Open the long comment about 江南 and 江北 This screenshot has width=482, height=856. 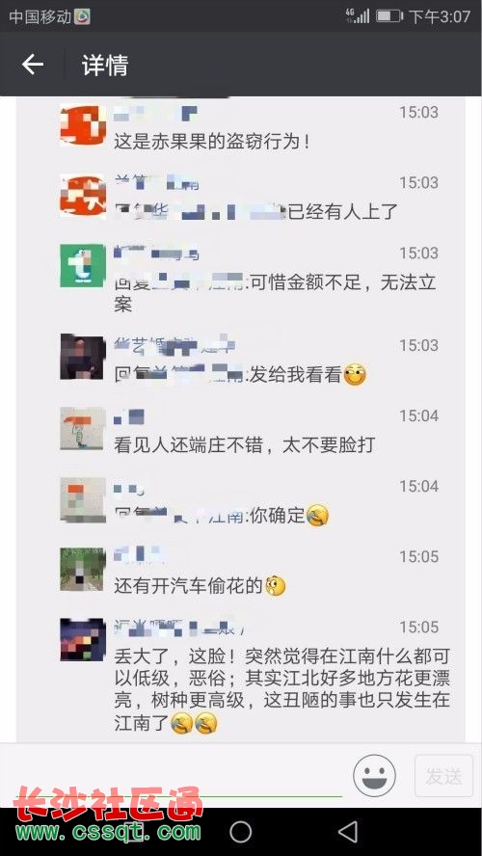coord(281,689)
